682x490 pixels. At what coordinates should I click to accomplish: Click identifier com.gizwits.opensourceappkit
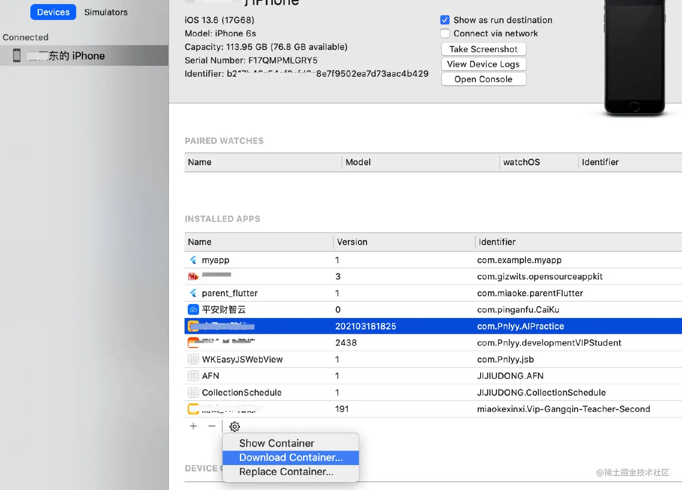540,276
